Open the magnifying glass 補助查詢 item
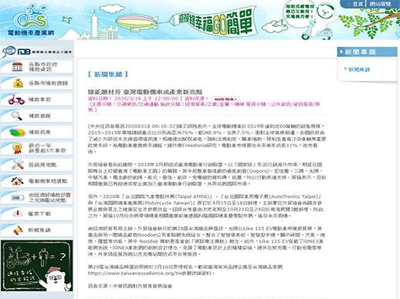This screenshot has height=299, width=400. 37,116
